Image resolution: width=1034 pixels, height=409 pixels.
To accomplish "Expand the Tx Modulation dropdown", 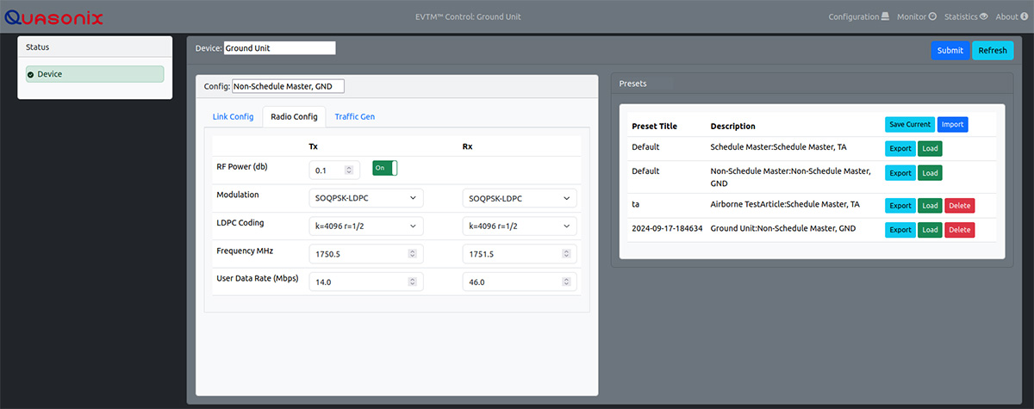I will point(366,199).
